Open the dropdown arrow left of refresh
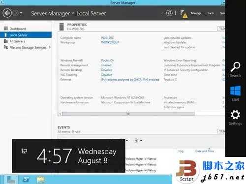246x184 pixels. point(163,13)
